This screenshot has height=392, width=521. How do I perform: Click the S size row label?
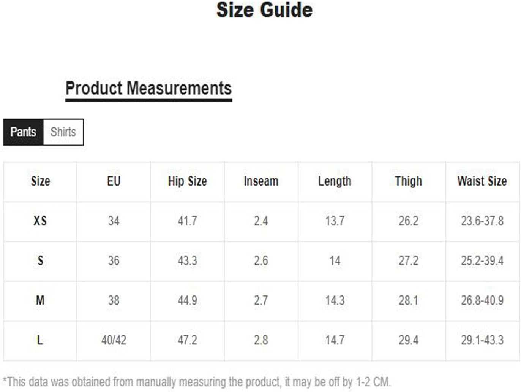[40, 261]
